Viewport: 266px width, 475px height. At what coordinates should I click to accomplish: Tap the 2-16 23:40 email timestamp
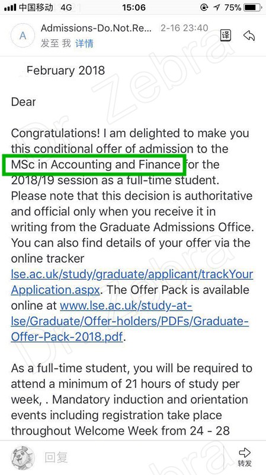pos(184,28)
